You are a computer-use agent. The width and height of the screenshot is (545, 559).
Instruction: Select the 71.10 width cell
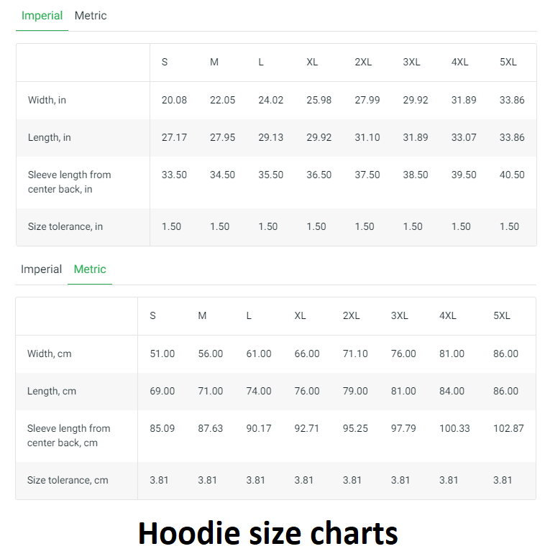355,354
